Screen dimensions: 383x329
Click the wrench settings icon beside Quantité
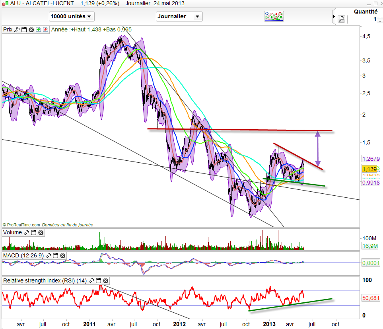pos(341,19)
